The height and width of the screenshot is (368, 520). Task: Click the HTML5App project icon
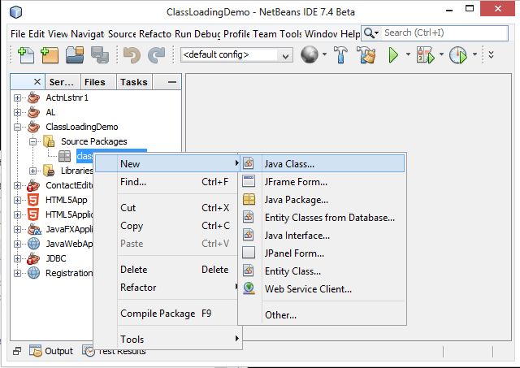(33, 200)
